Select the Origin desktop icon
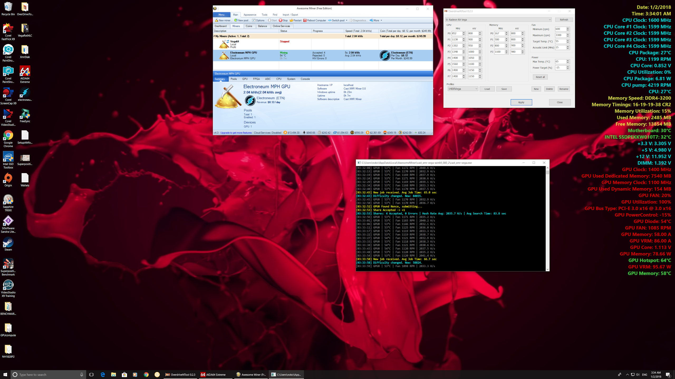Viewport: 675px width, 379px height. [x=8, y=180]
